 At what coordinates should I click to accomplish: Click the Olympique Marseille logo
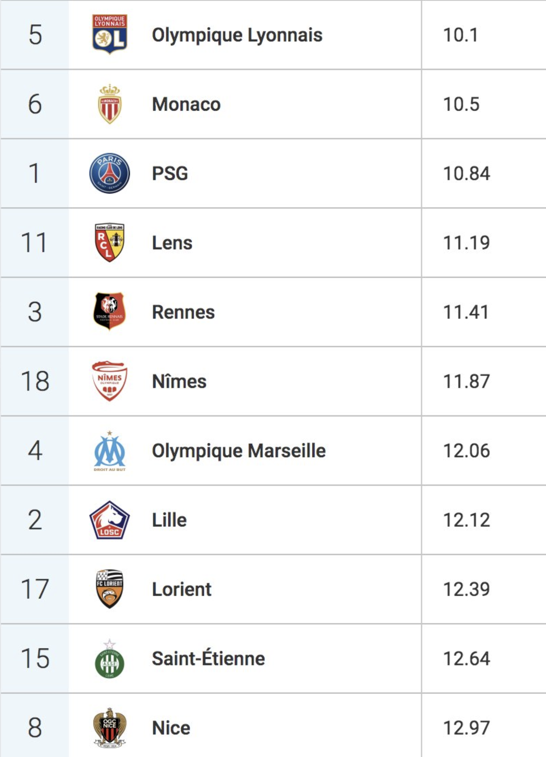pos(109,451)
